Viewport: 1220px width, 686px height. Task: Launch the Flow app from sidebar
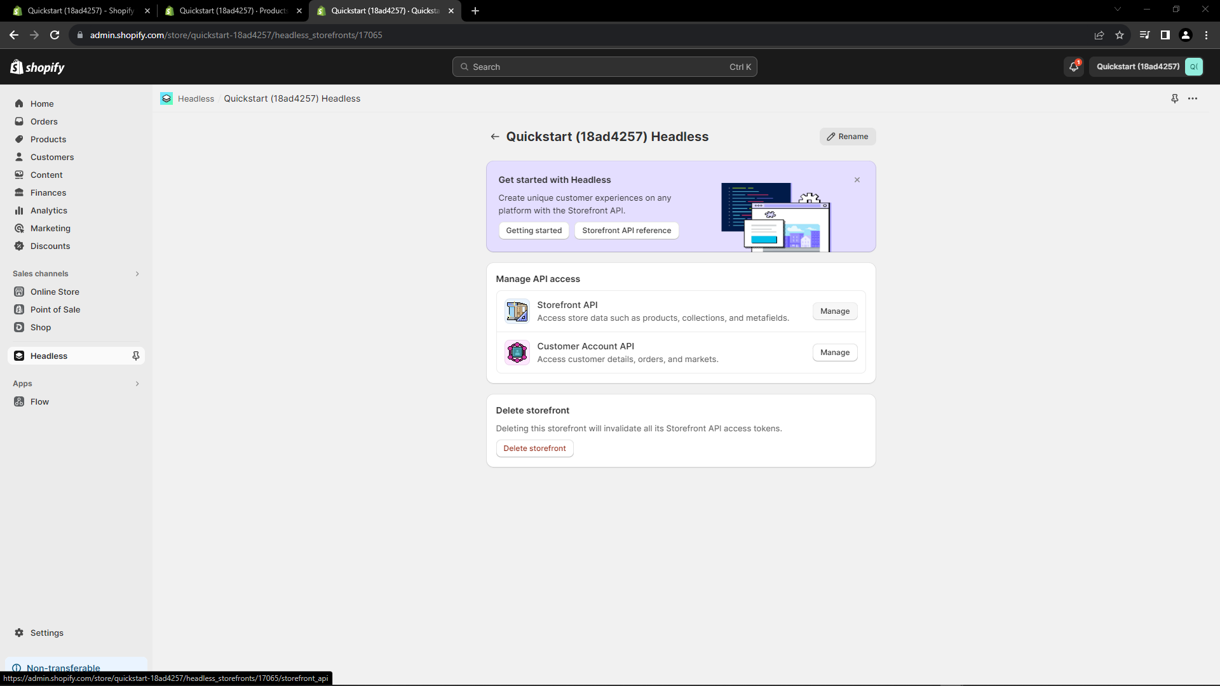tap(40, 401)
